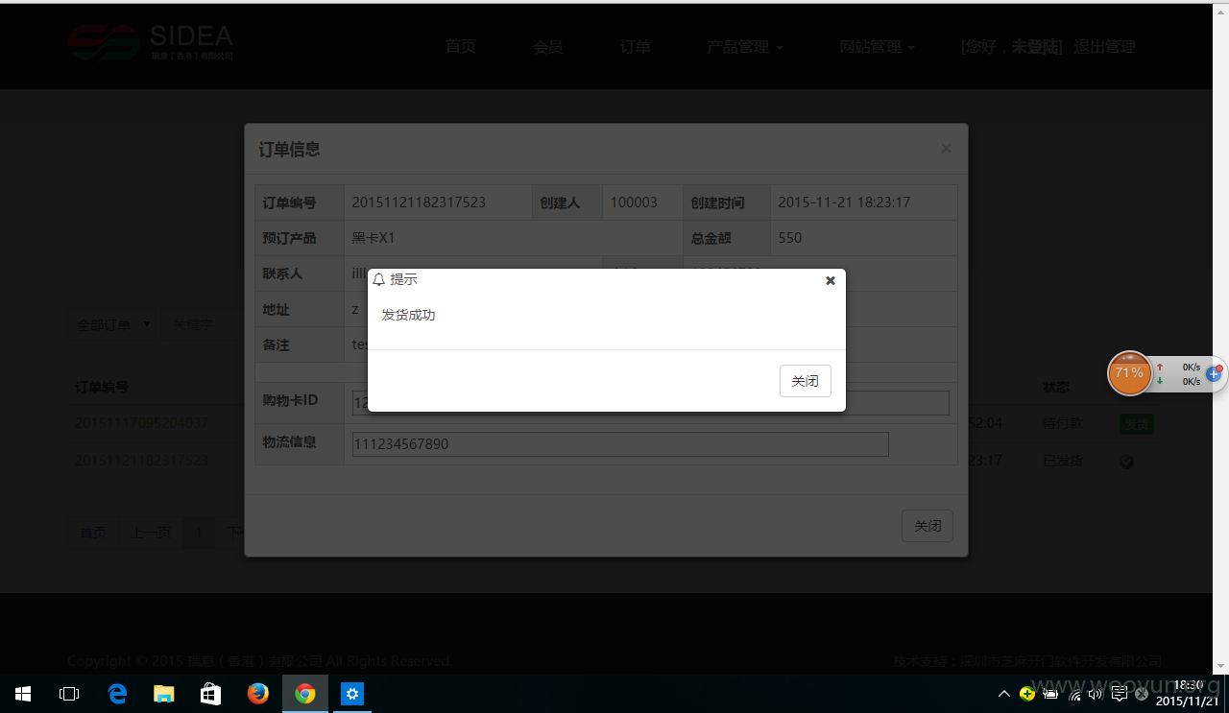Click the green shipped checkmark icon
Image resolution: width=1229 pixels, height=713 pixels.
[1126, 462]
